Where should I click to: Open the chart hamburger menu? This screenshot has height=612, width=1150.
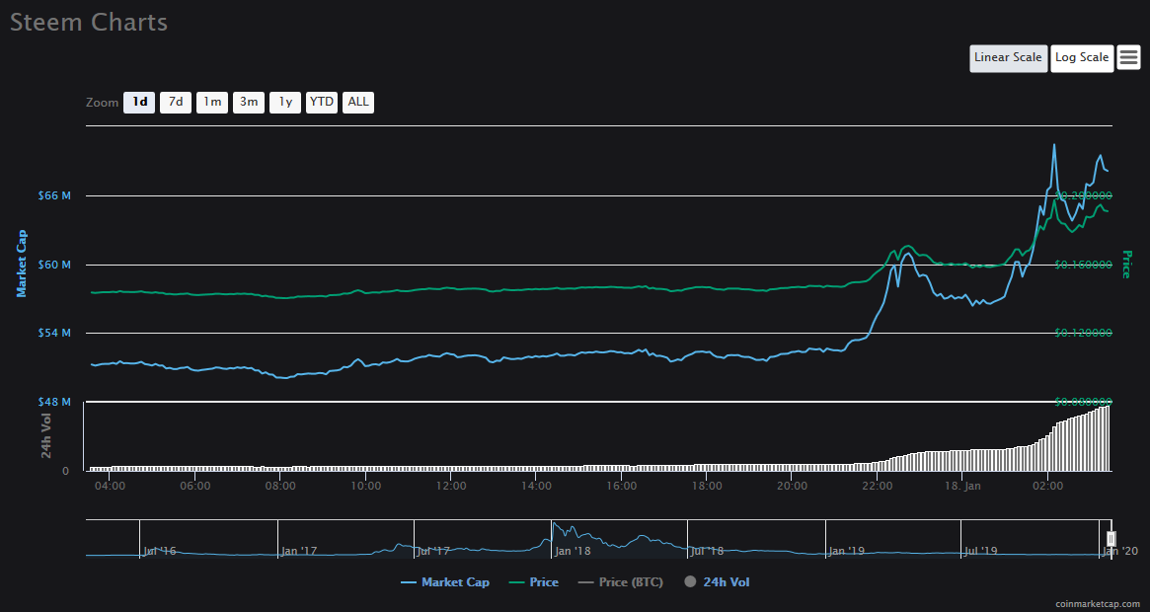[x=1128, y=57]
